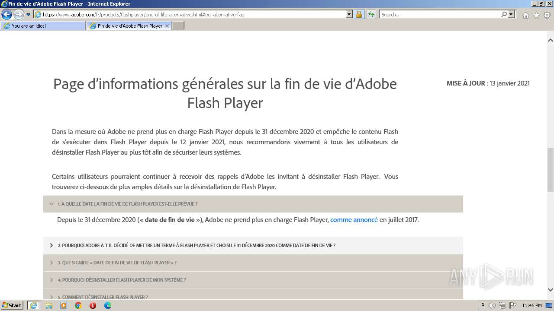Collapse question 1 about Flash end-of-life date
The width and height of the screenshot is (554, 311).
(x=253, y=204)
